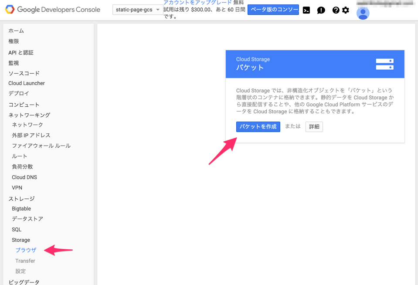Click the バケットを作成 button
Viewport: 418px width, 285px height.
click(x=258, y=127)
